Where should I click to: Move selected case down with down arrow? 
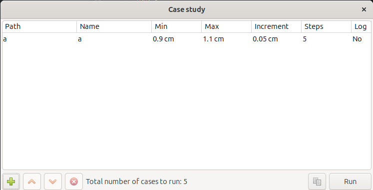tap(53, 182)
